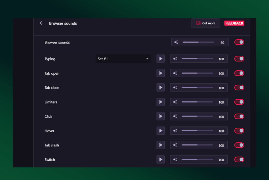Viewport: 269px width, 180px height.
Task: Disable the Browser sounds master toggle
Action: (239, 42)
